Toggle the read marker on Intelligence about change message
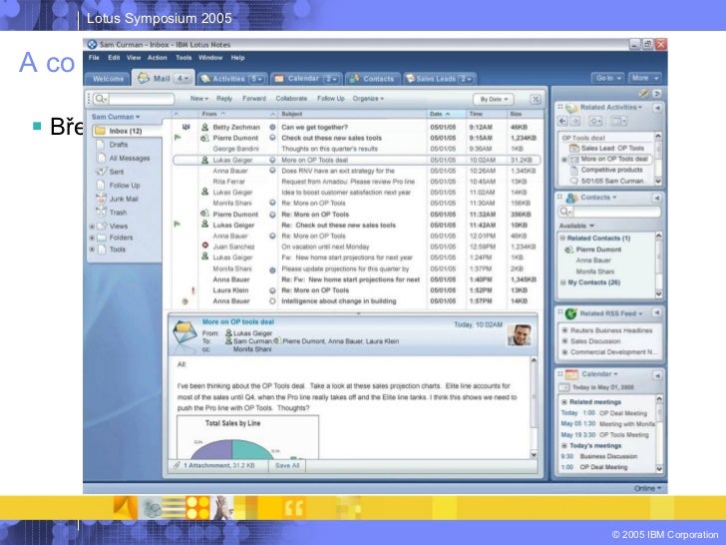 (272, 301)
